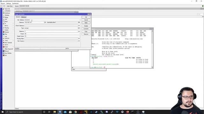This screenshot has width=204, height=114.
Task: Open the Settings menu
Action: [x=9, y=3]
